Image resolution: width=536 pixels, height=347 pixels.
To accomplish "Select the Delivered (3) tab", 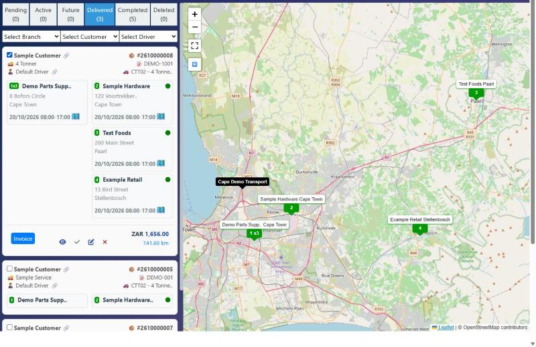I will (99, 14).
